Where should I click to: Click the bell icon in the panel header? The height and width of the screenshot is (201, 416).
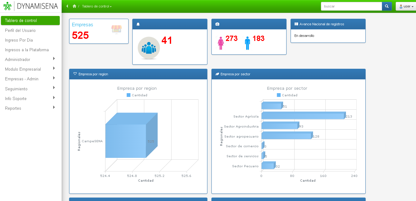coord(138,24)
